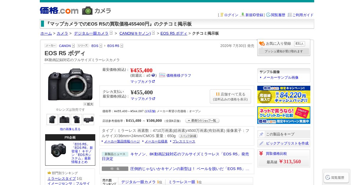
Task: Open ミラーレス一眼 ranking link
Action: click(182, 182)
